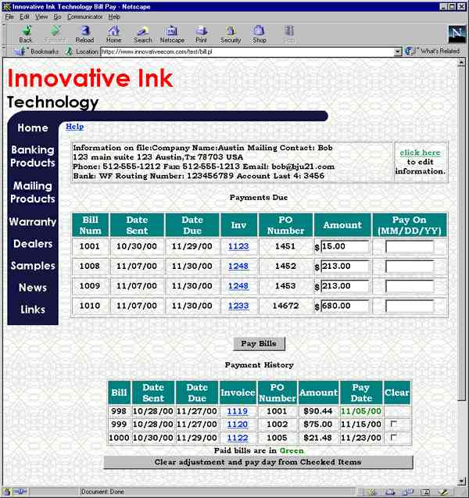Viewport: 469px width, 498px height.
Task: Open invoice 1119 in payment history
Action: [237, 411]
